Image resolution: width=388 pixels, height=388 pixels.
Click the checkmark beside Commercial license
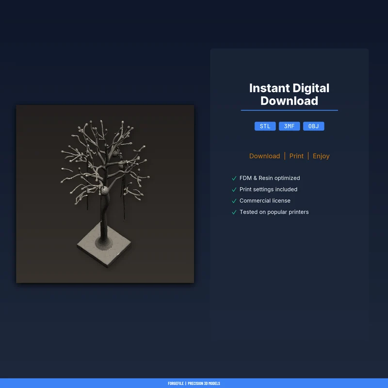(x=234, y=201)
